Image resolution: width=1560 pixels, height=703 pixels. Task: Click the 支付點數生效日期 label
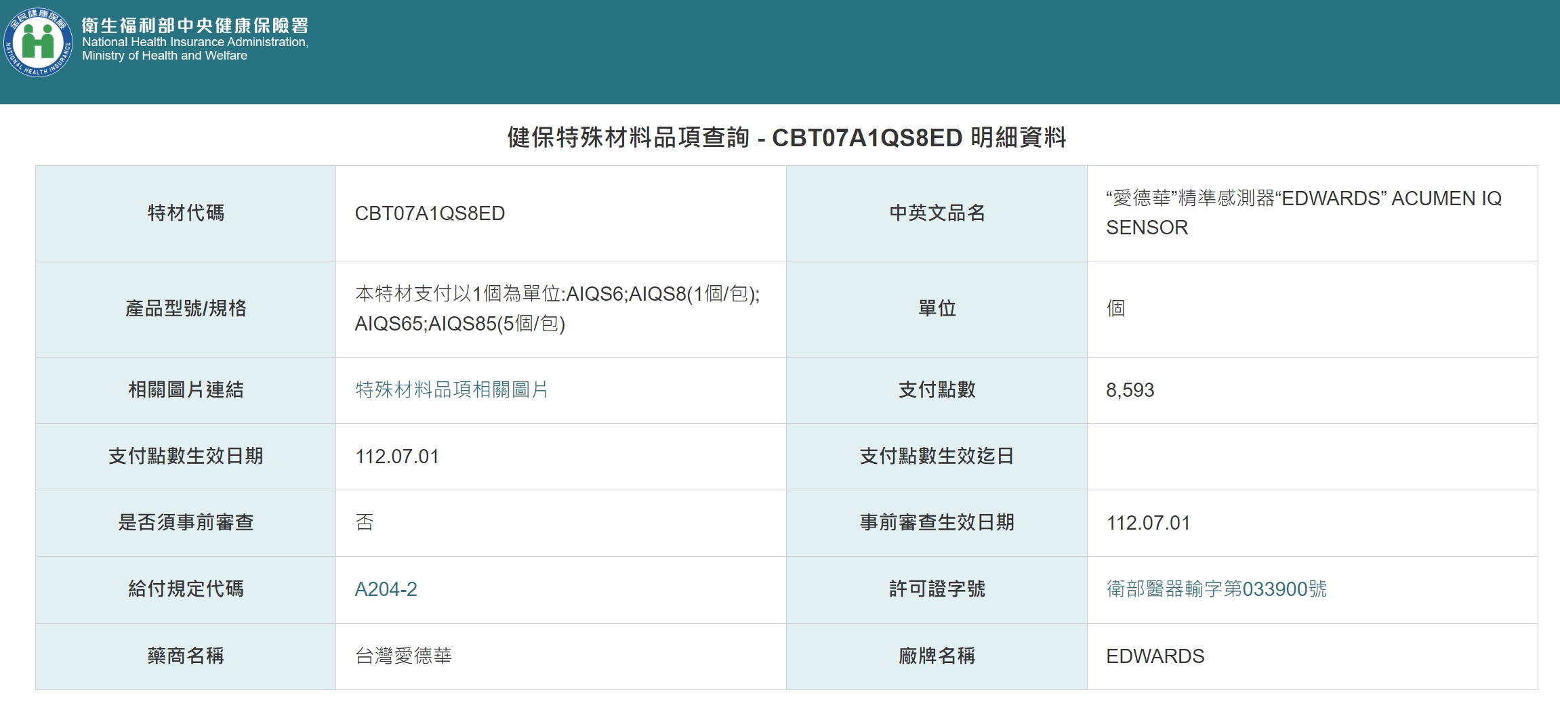pos(186,456)
